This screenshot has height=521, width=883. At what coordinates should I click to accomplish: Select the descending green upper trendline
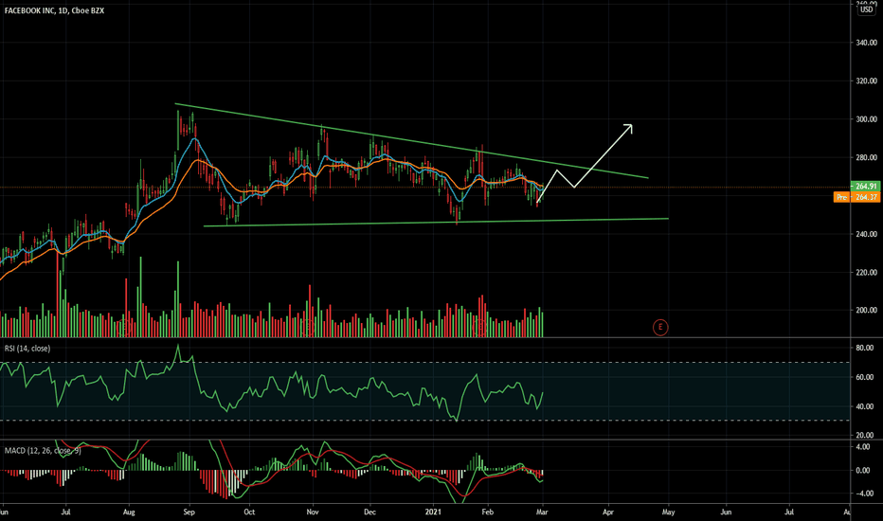(411, 140)
